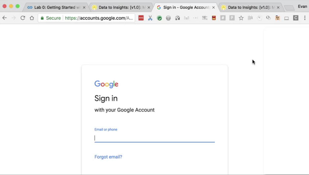The height and width of the screenshot is (175, 309).
Task: Click the gray hashtag extension icon
Action: click(x=223, y=18)
